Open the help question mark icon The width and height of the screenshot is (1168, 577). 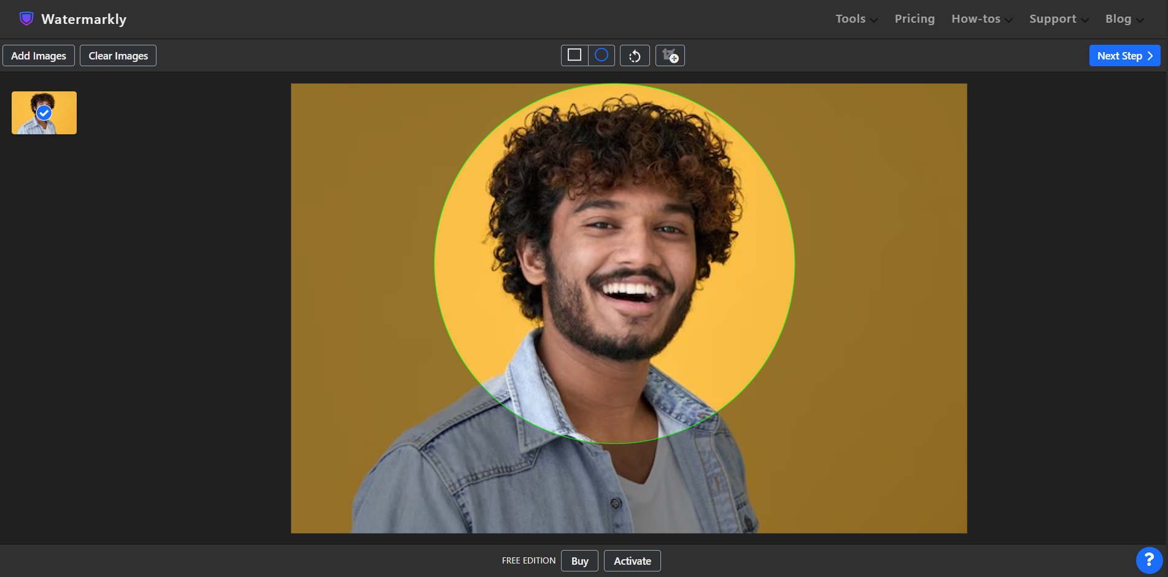pyautogui.click(x=1149, y=560)
